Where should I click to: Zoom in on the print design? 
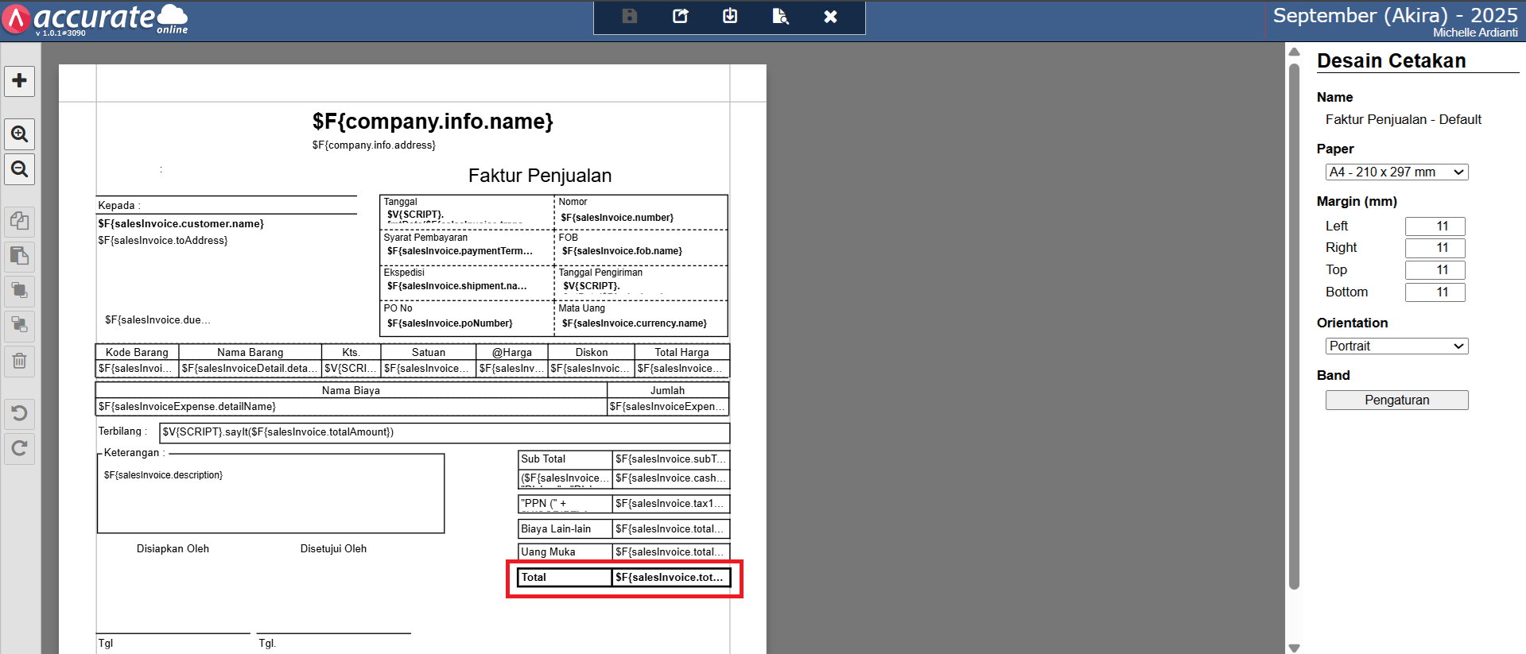(x=20, y=134)
